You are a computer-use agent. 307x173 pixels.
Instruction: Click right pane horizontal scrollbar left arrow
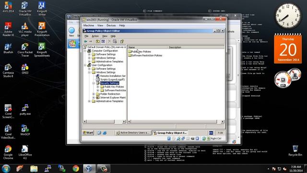(129, 122)
